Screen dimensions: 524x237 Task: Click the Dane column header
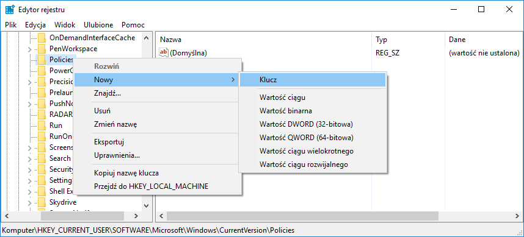484,40
